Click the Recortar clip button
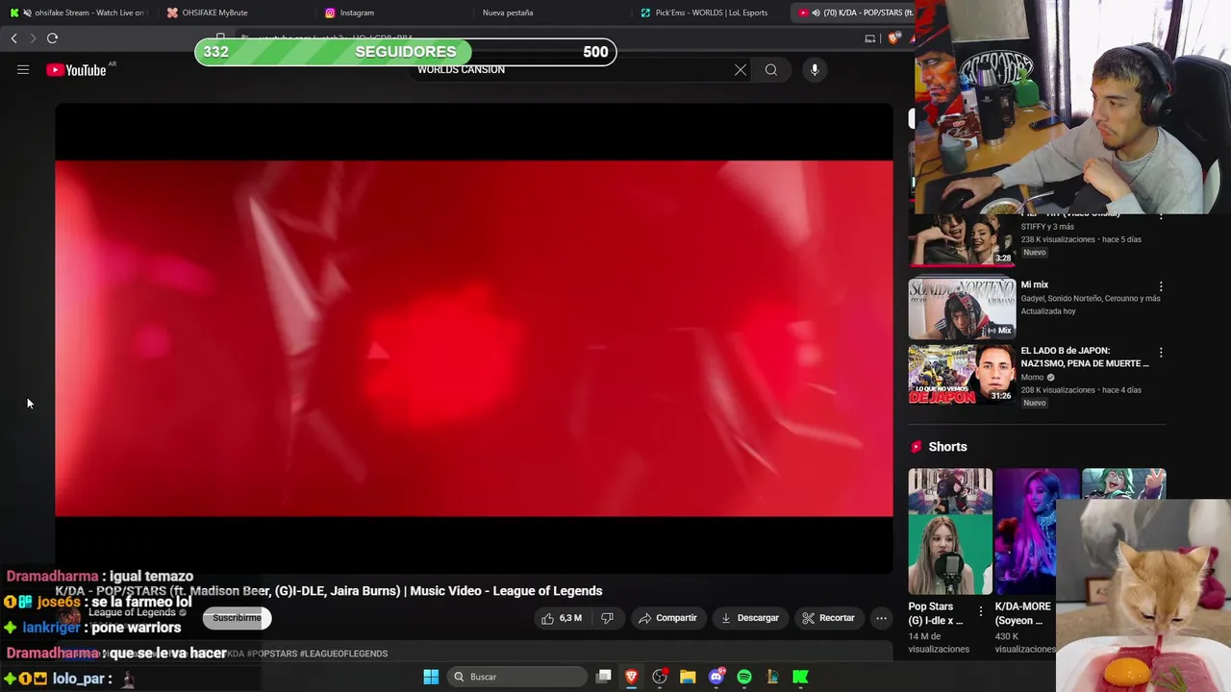The width and height of the screenshot is (1231, 692). (829, 618)
